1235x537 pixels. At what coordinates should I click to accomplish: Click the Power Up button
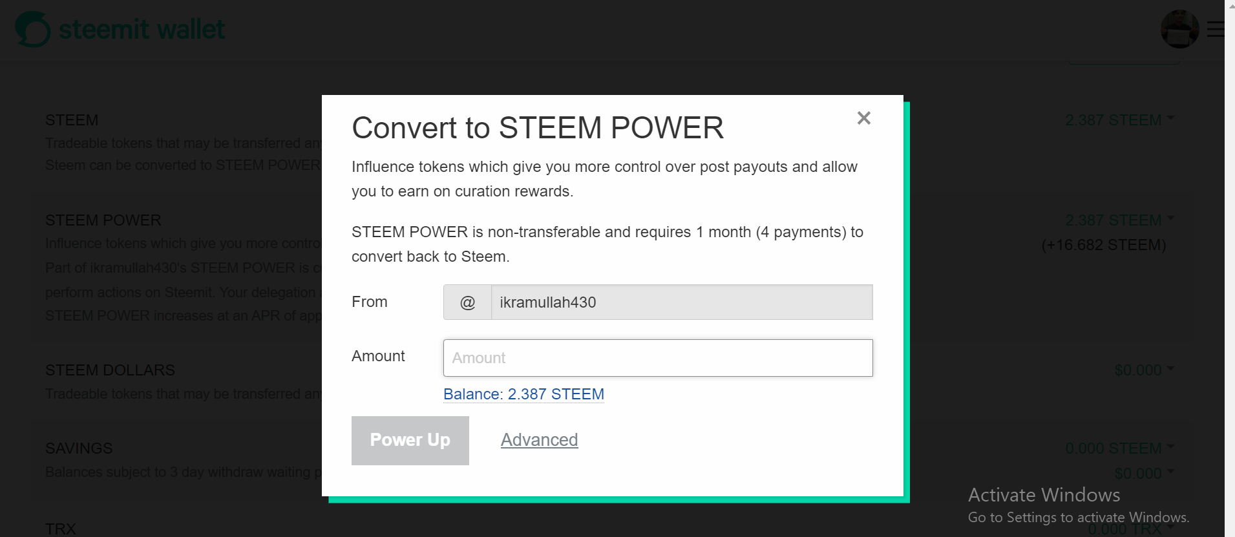410,441
